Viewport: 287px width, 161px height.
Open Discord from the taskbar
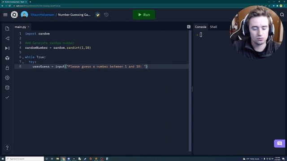tap(69, 159)
